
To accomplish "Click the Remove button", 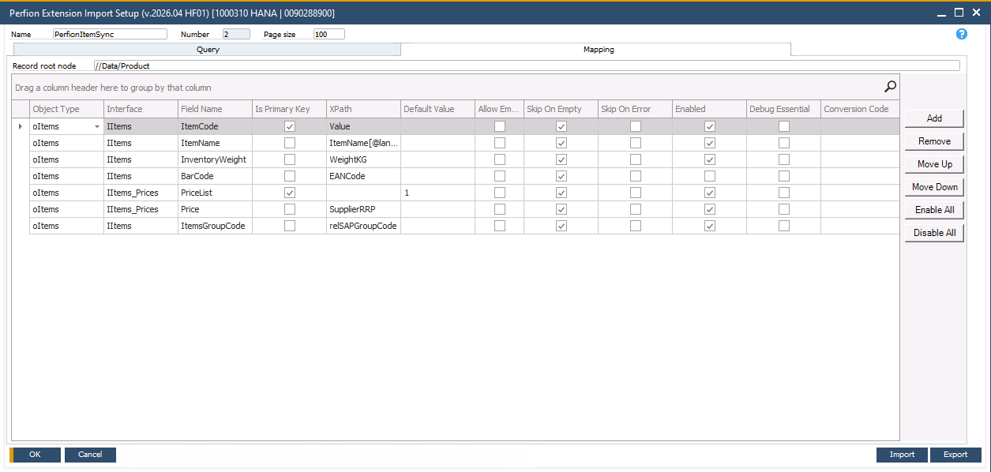I will coord(934,141).
